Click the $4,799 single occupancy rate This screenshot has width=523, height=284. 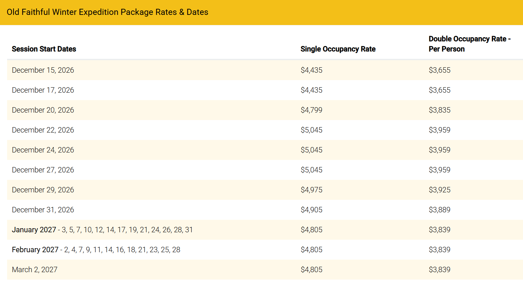click(311, 110)
